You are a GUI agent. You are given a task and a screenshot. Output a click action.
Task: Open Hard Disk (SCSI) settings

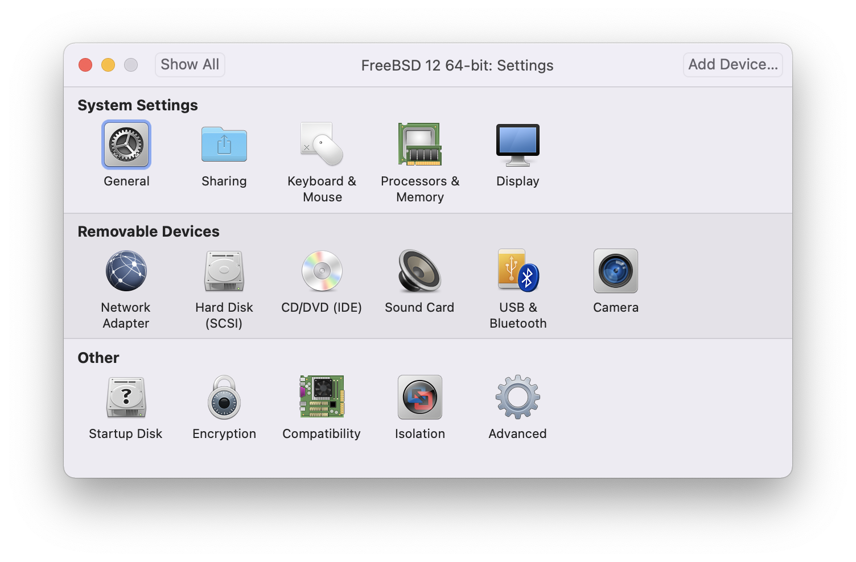pyautogui.click(x=224, y=271)
